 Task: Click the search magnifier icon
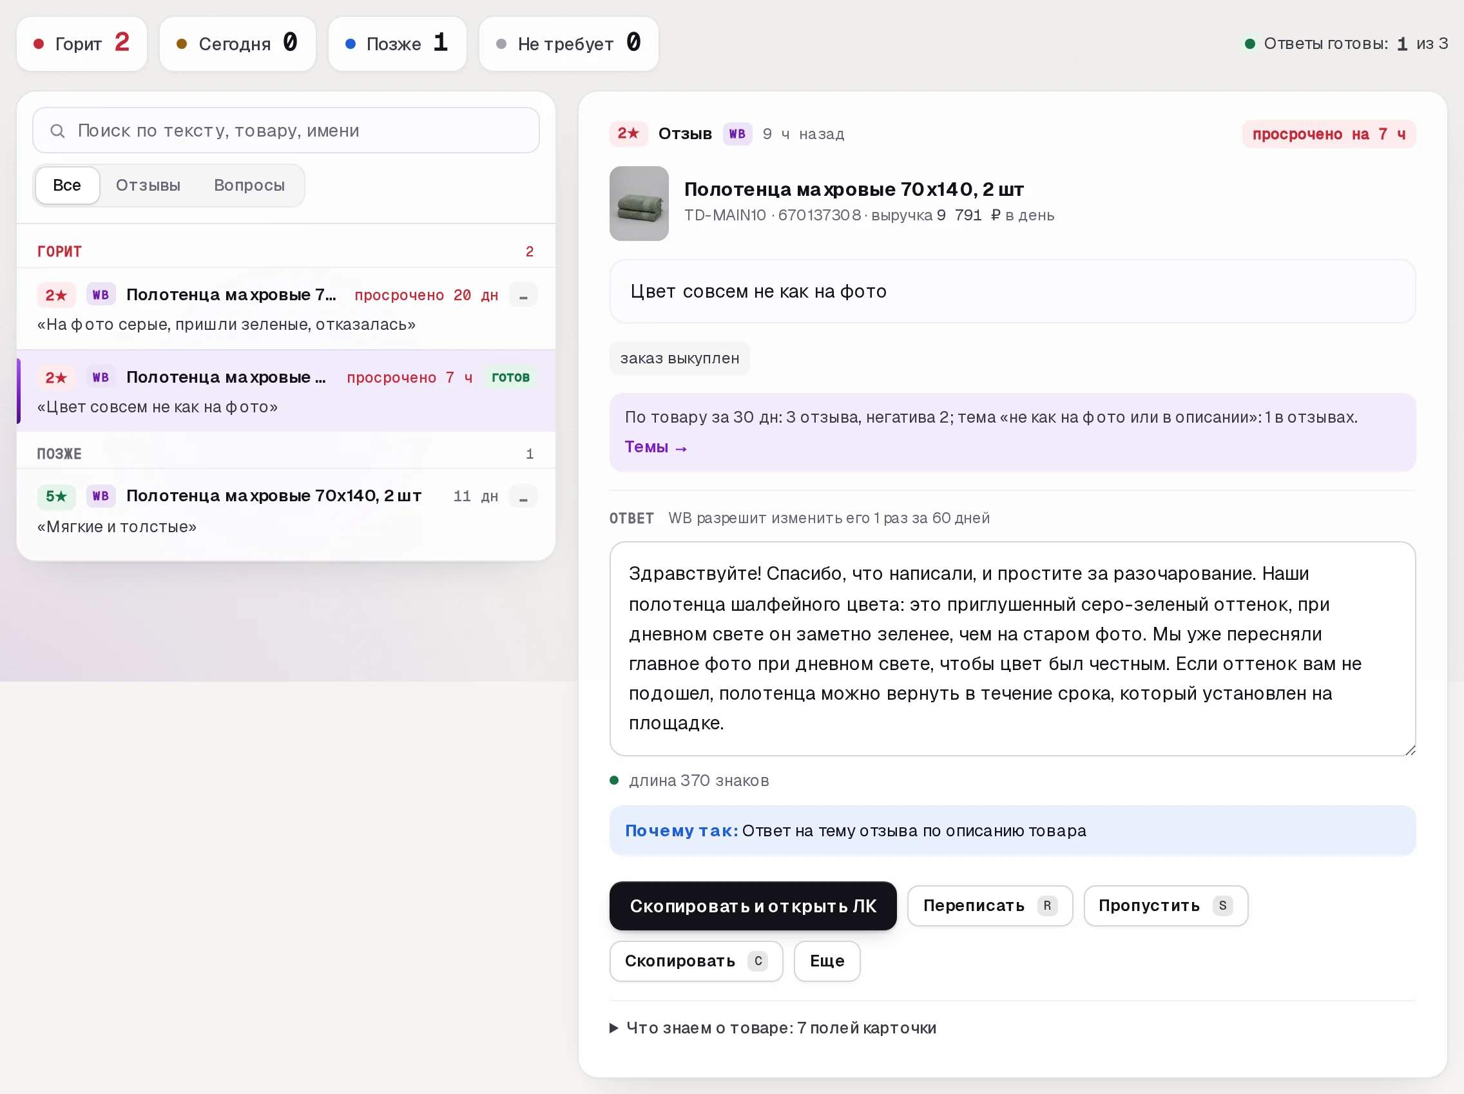pos(57,131)
